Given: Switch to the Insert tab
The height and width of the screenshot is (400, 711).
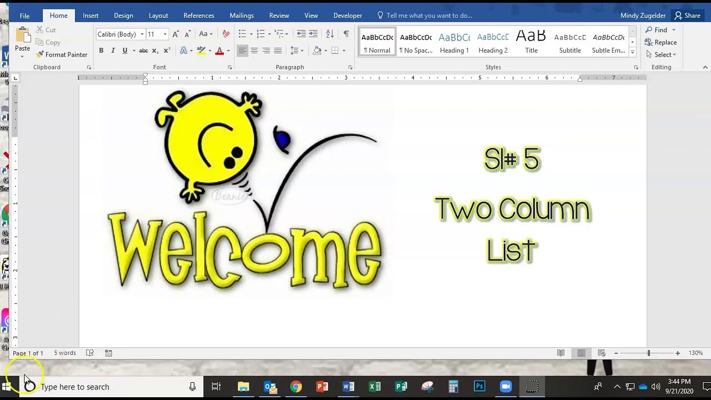Looking at the screenshot, I should (x=91, y=16).
